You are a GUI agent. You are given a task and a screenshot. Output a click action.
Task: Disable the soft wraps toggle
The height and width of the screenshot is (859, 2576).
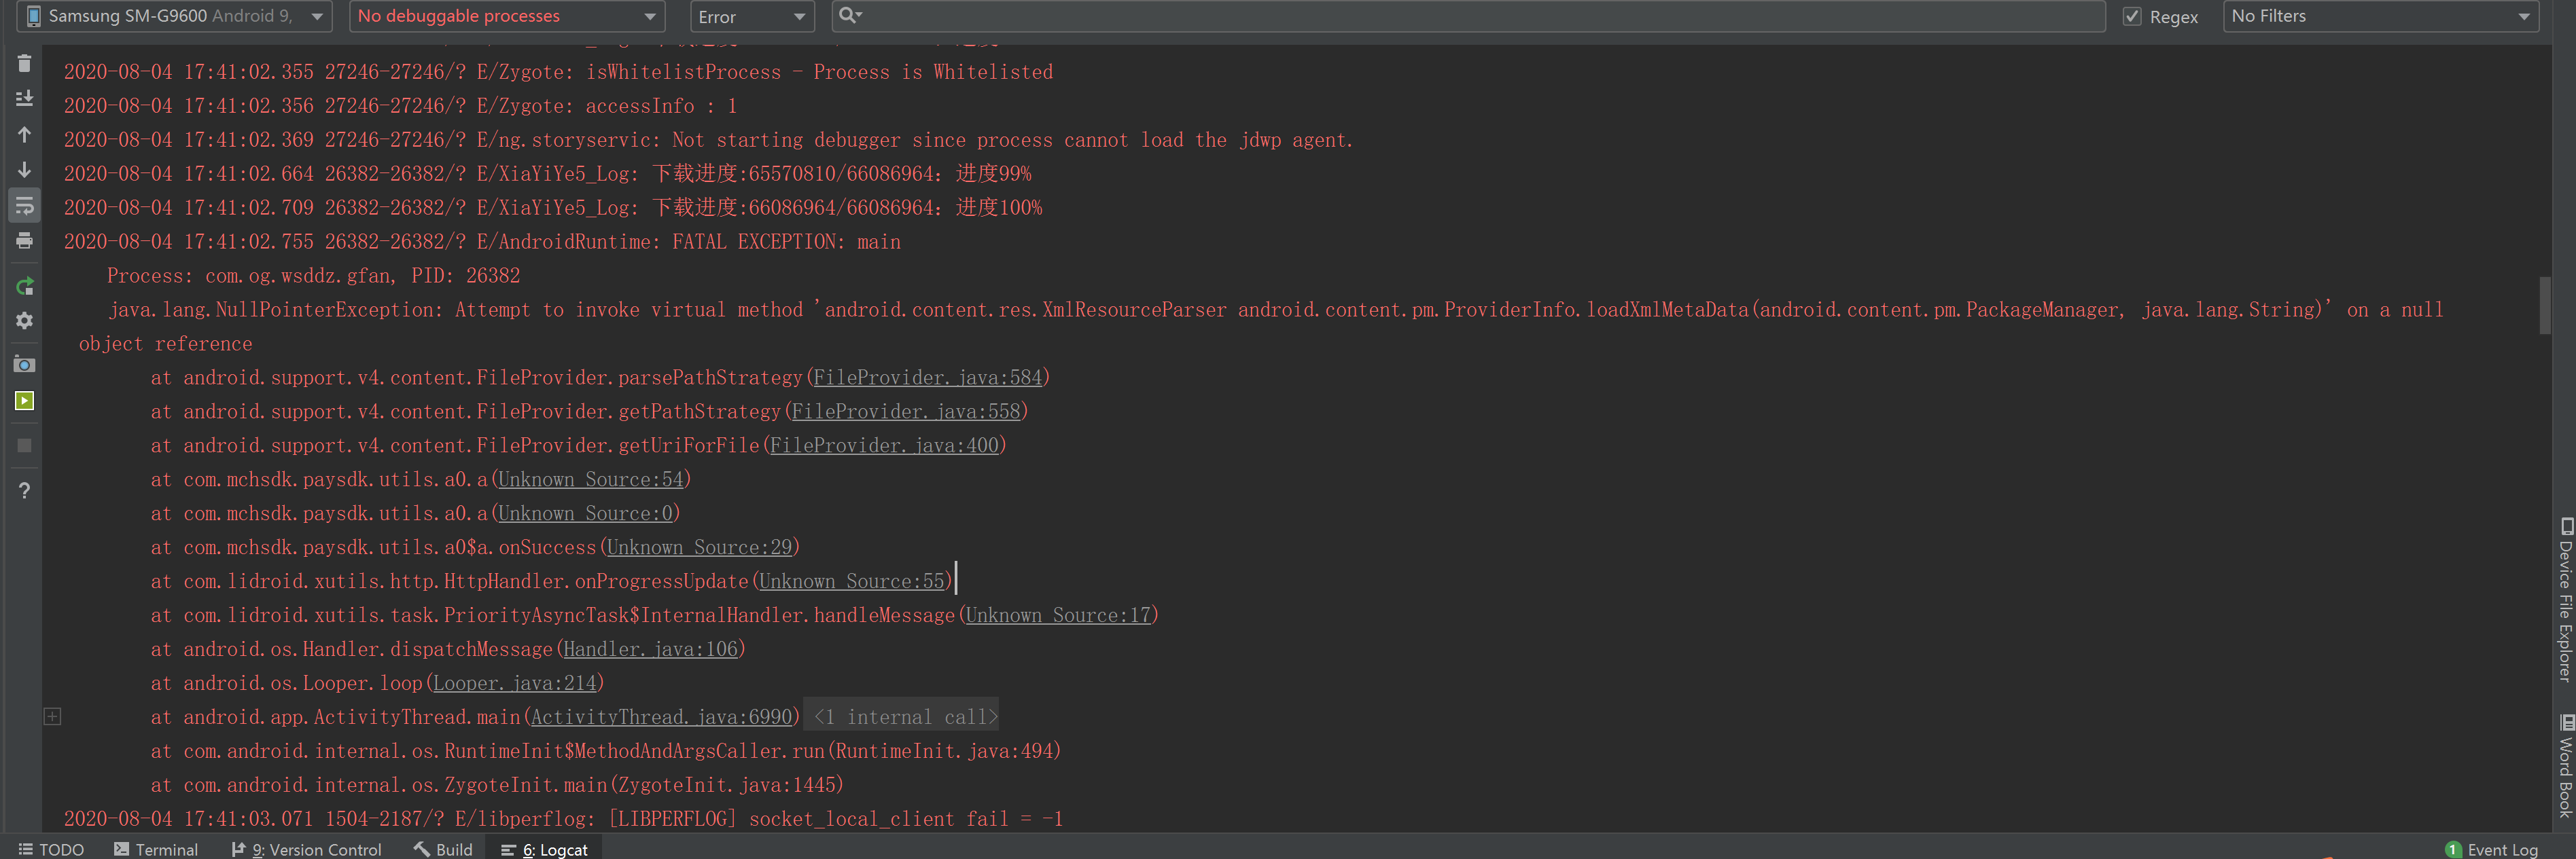pos(24,205)
